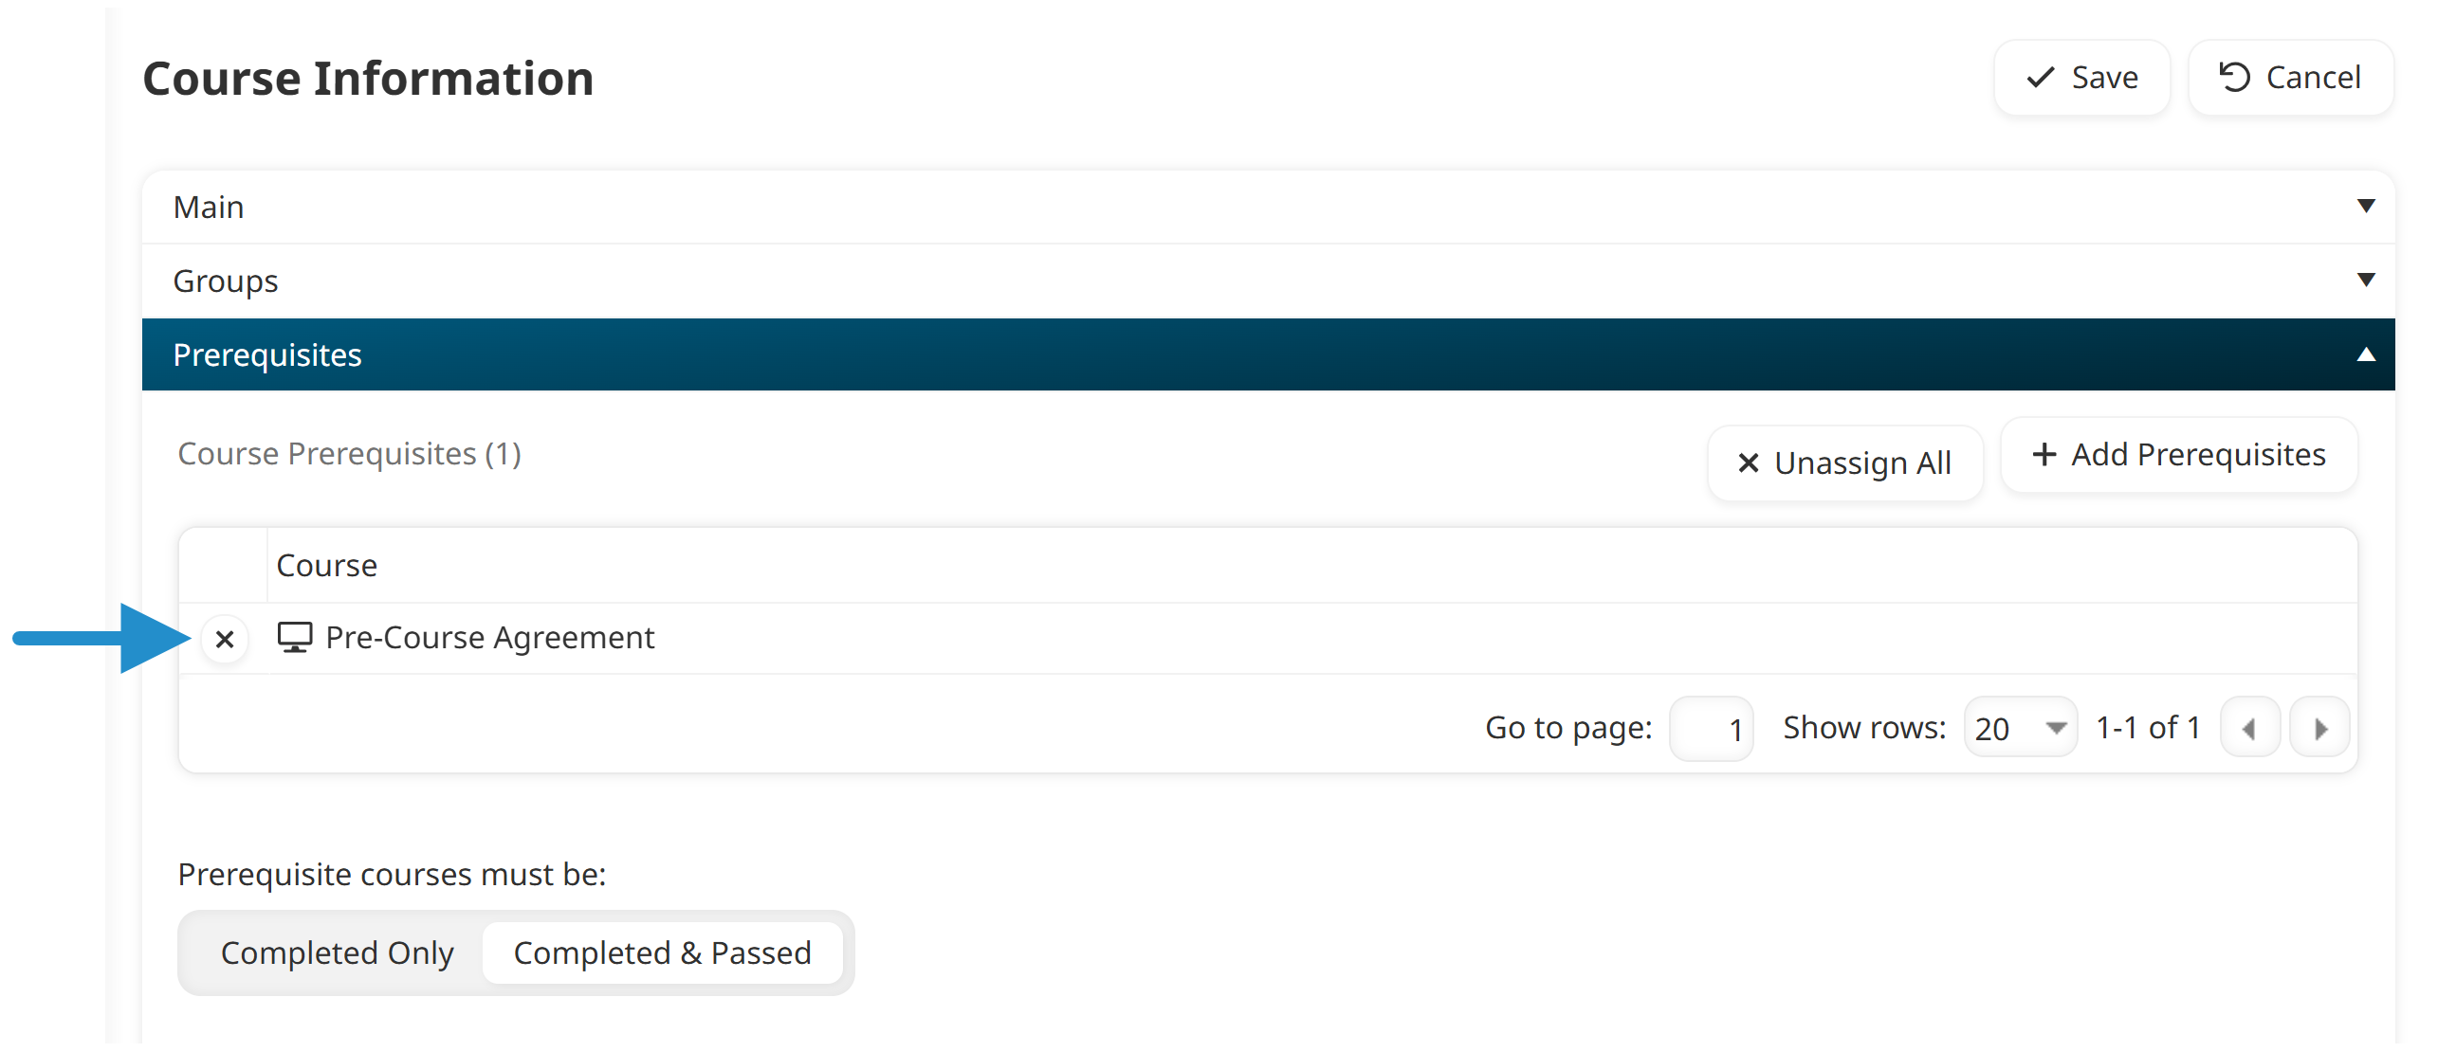
Task: Click the Add Prerequisites button
Action: (2178, 454)
